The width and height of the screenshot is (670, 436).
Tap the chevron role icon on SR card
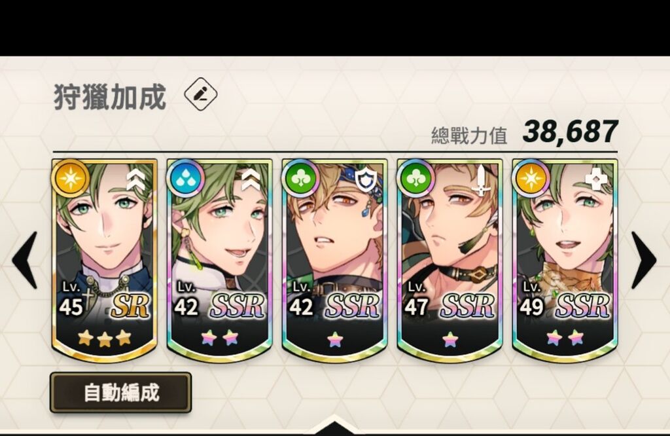tap(136, 179)
